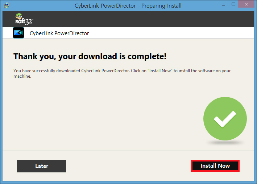Click "Thank you, your download is complete!" heading

(x=90, y=56)
